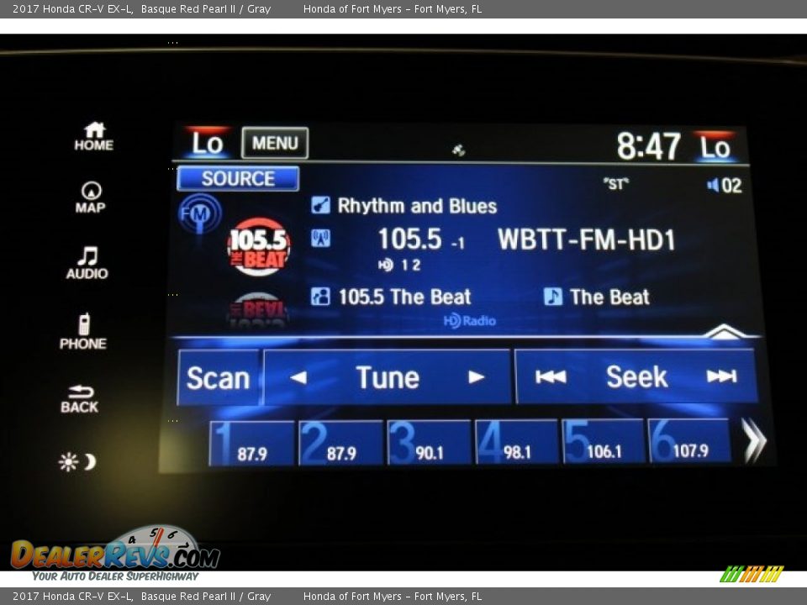
Task: Tune down with the left arrow
Action: pos(298,377)
